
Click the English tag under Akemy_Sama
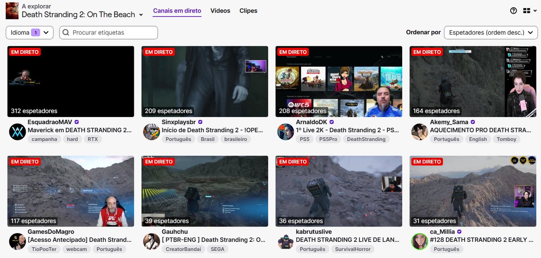(x=478, y=139)
